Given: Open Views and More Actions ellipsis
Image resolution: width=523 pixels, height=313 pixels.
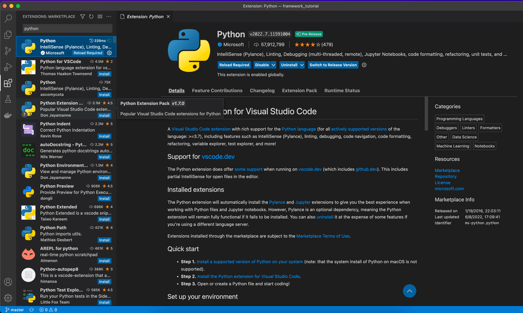Looking at the screenshot, I should (109, 17).
